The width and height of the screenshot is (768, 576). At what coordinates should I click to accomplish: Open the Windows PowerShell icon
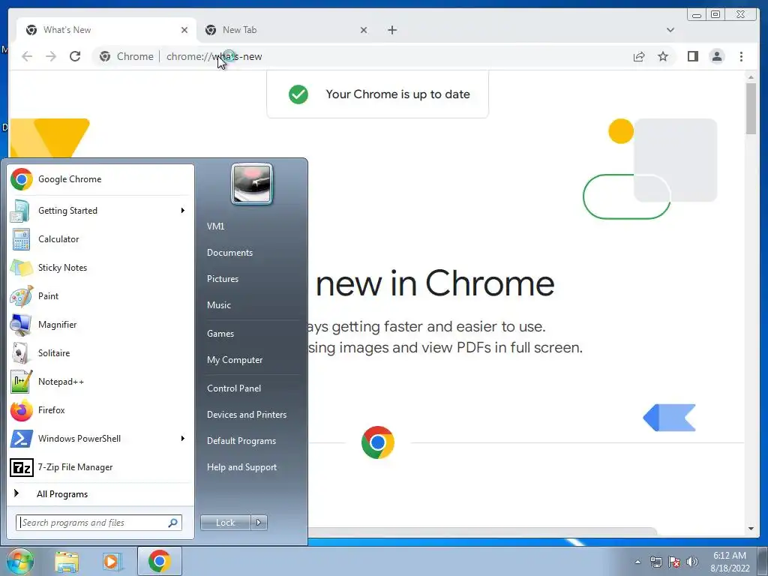point(22,439)
